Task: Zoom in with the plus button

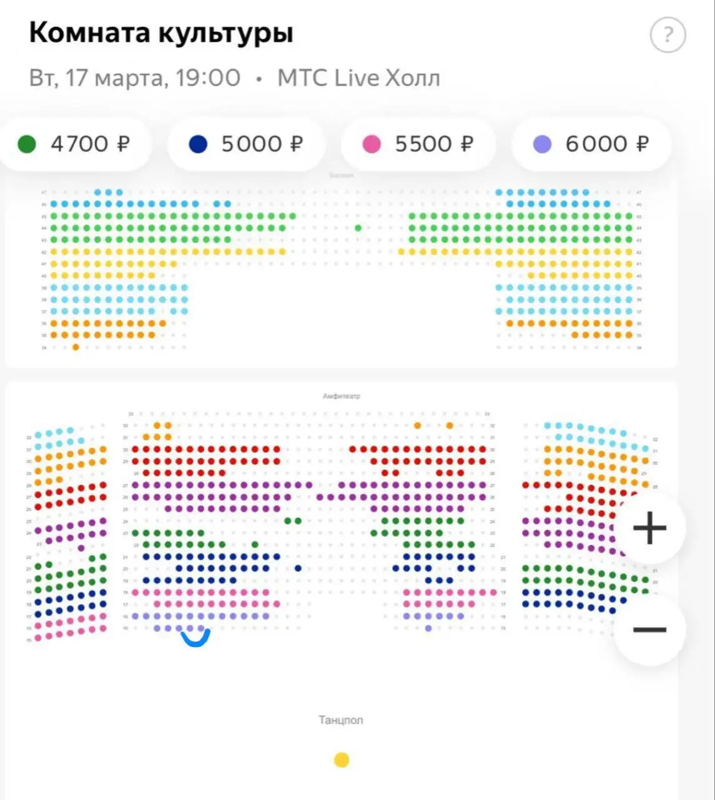Action: pos(649,529)
